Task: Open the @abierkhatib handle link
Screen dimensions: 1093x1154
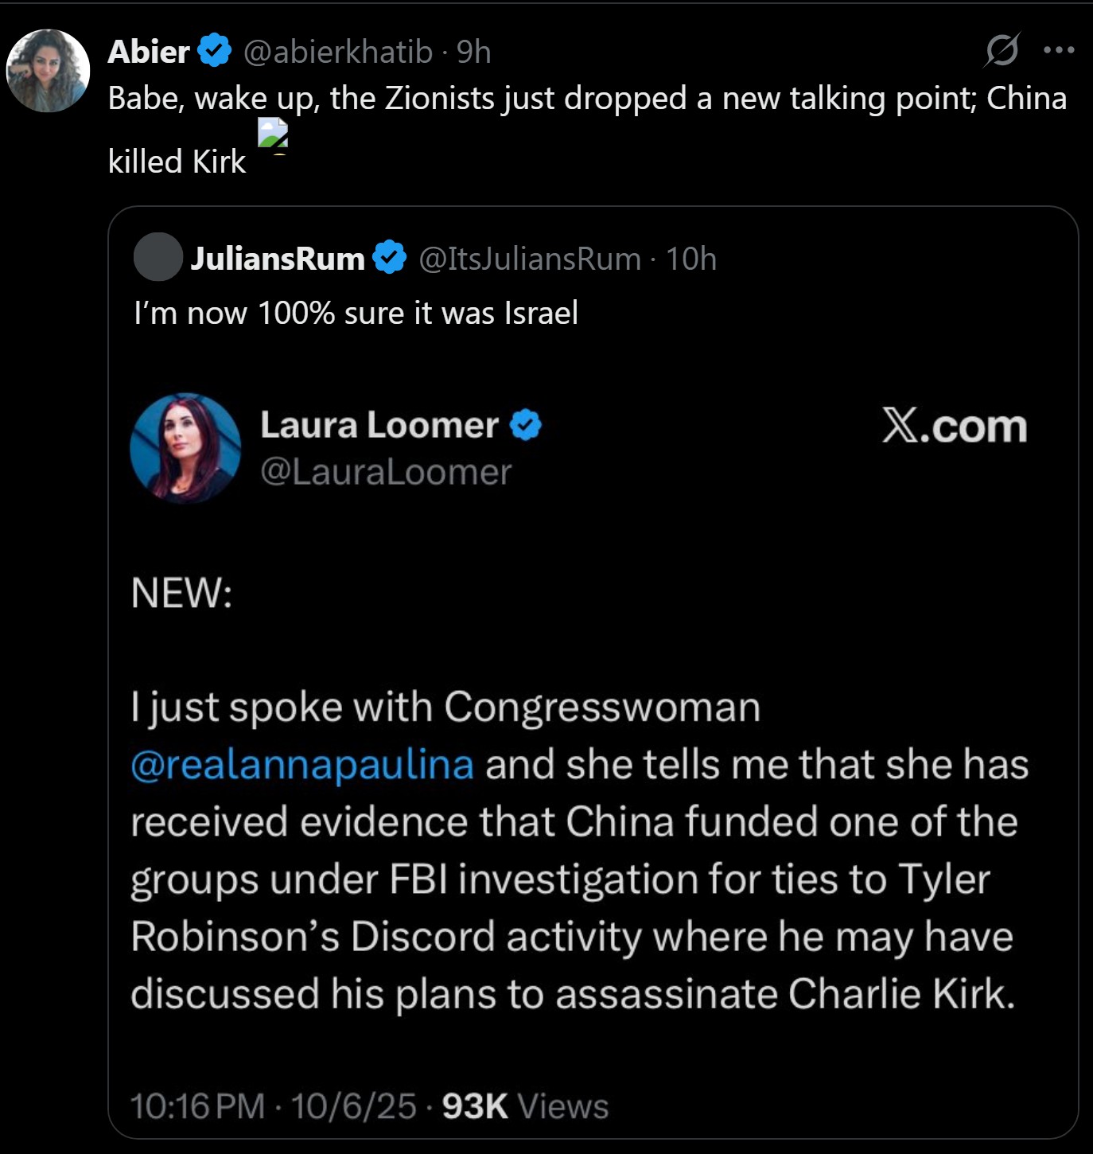Action: [x=337, y=52]
